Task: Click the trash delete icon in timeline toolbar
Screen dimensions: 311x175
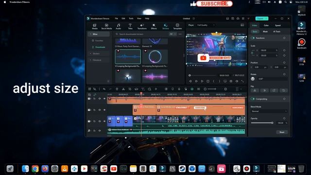Action: [x=117, y=89]
